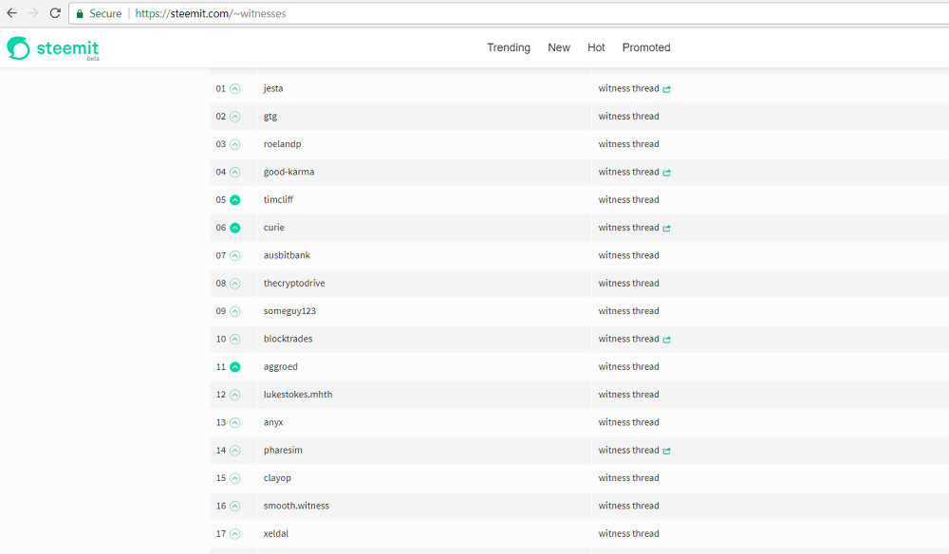Upvote witness roelandp in row 03
Viewport: 949px width, 554px height.
(x=235, y=144)
